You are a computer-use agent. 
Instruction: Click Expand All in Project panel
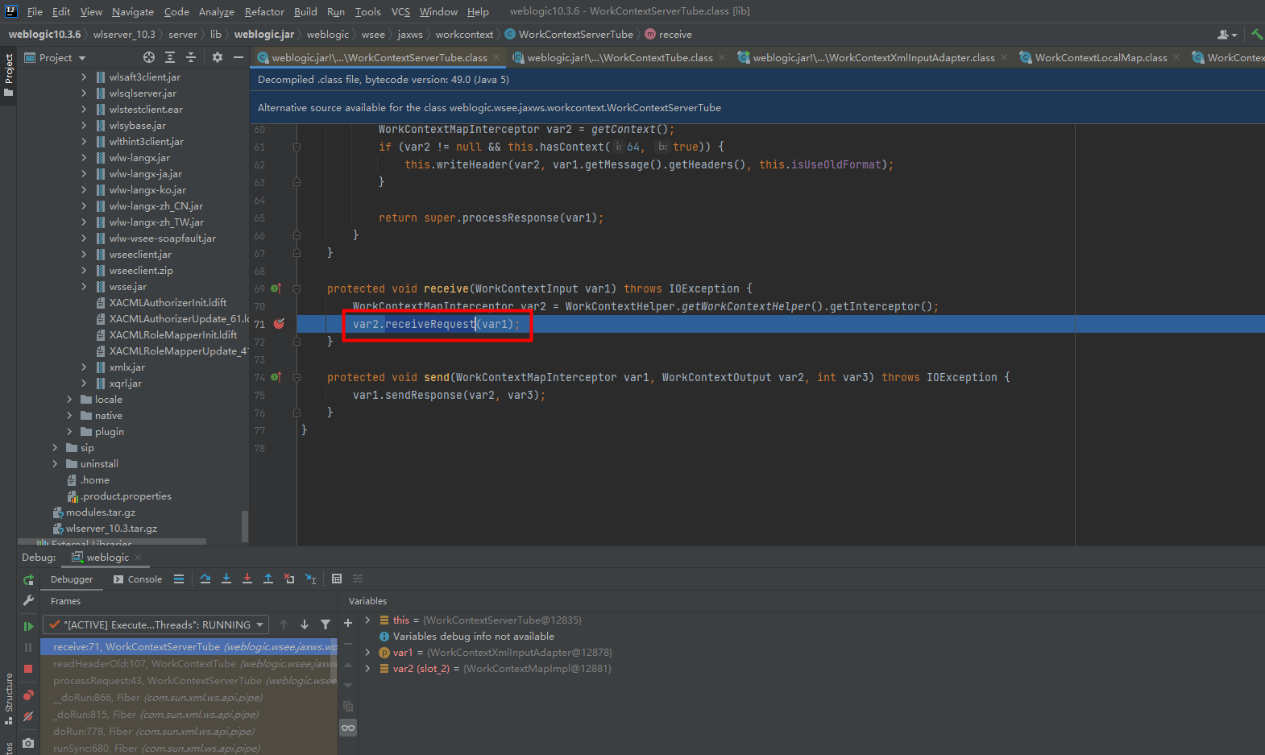tap(170, 57)
